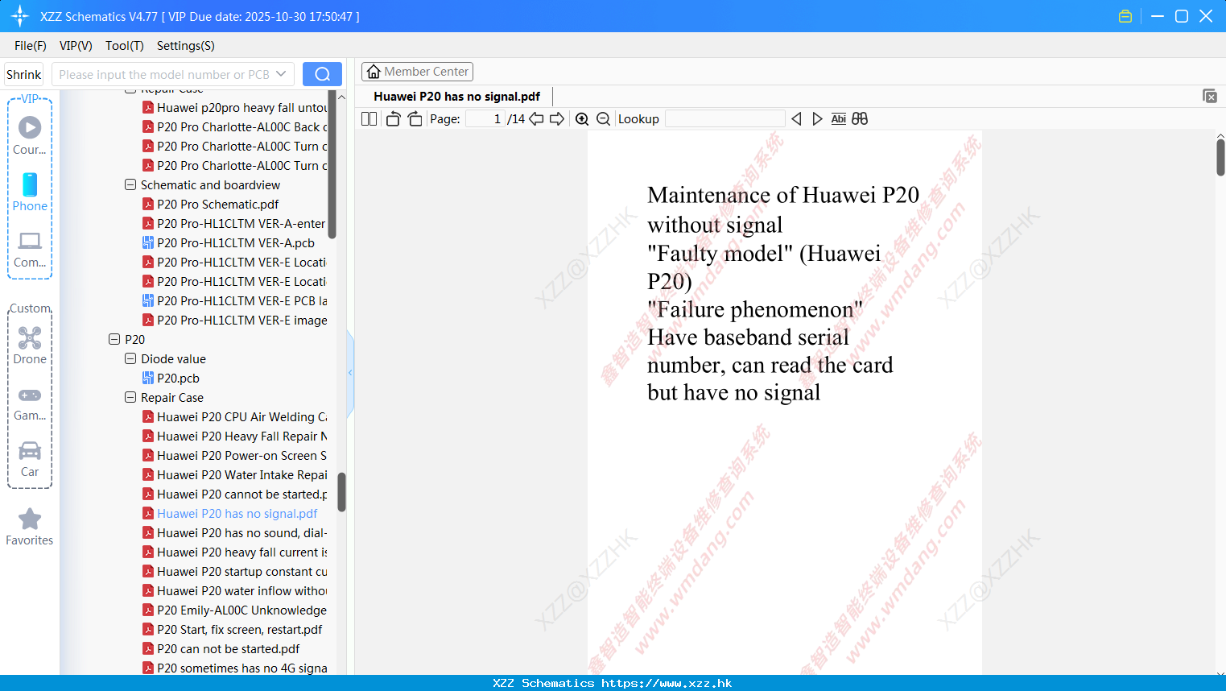Collapse the Diode value folder
This screenshot has width=1226, height=691.
[x=130, y=358]
